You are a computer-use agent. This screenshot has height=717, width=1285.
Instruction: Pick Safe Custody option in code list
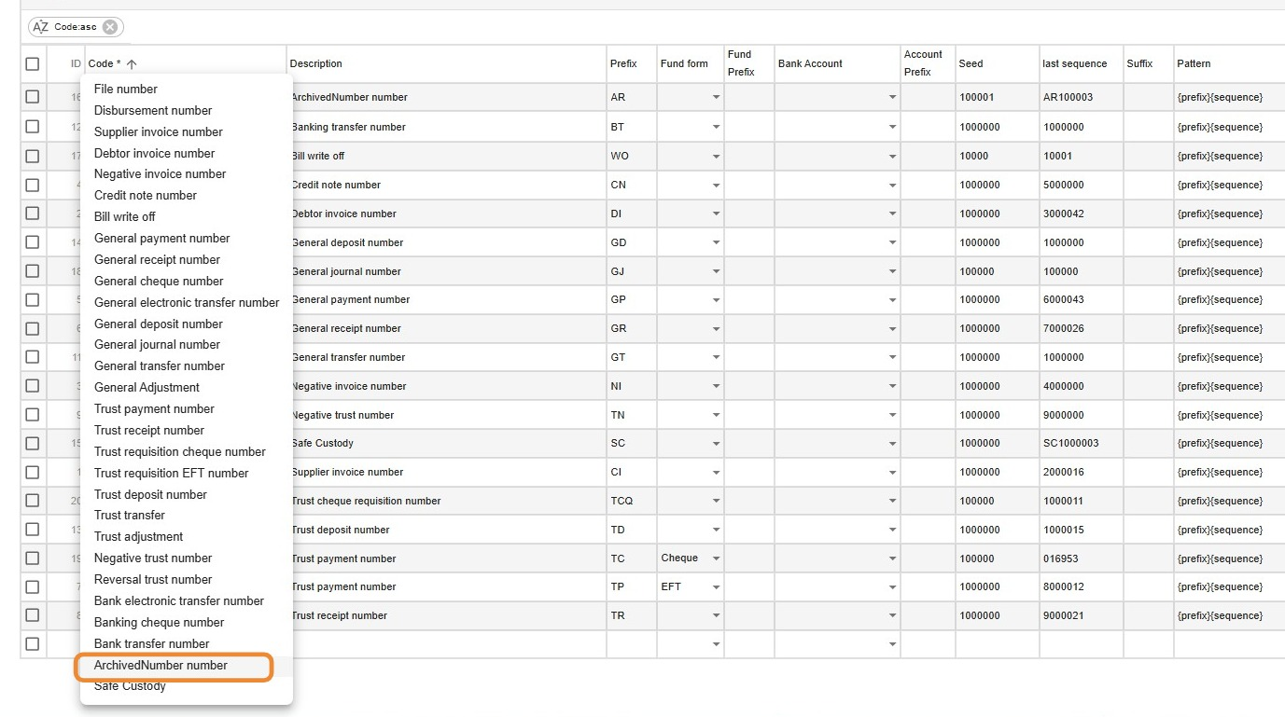coord(130,686)
